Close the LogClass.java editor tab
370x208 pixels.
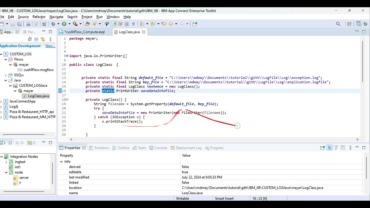143,32
